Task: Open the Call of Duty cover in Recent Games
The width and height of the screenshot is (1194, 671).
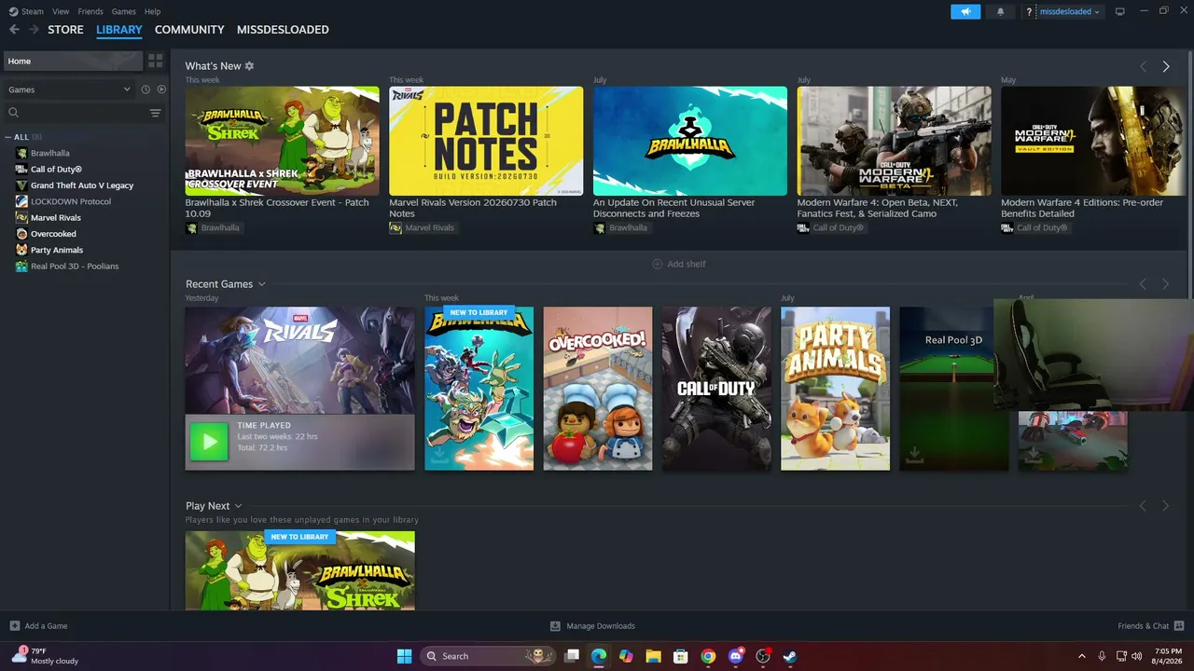Action: [x=716, y=389]
